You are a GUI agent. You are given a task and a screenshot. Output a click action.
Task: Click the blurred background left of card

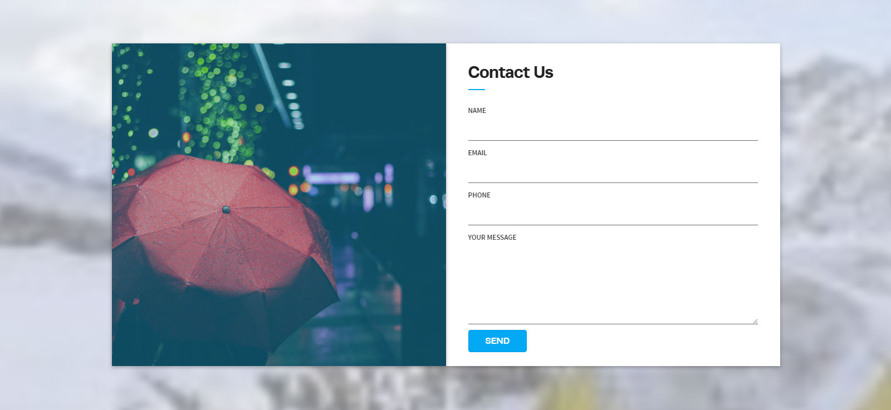click(56, 205)
